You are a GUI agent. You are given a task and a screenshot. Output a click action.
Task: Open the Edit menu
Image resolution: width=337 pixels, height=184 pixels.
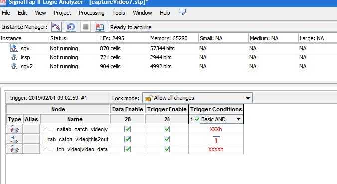pos(22,13)
